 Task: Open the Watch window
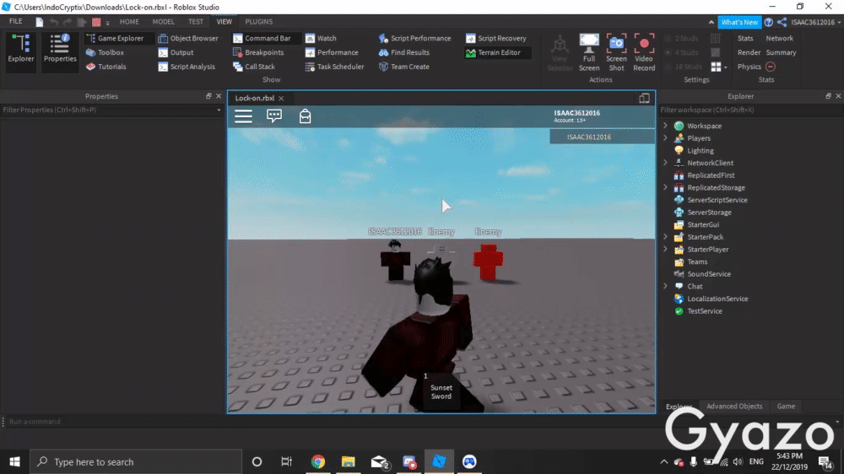[x=321, y=38]
